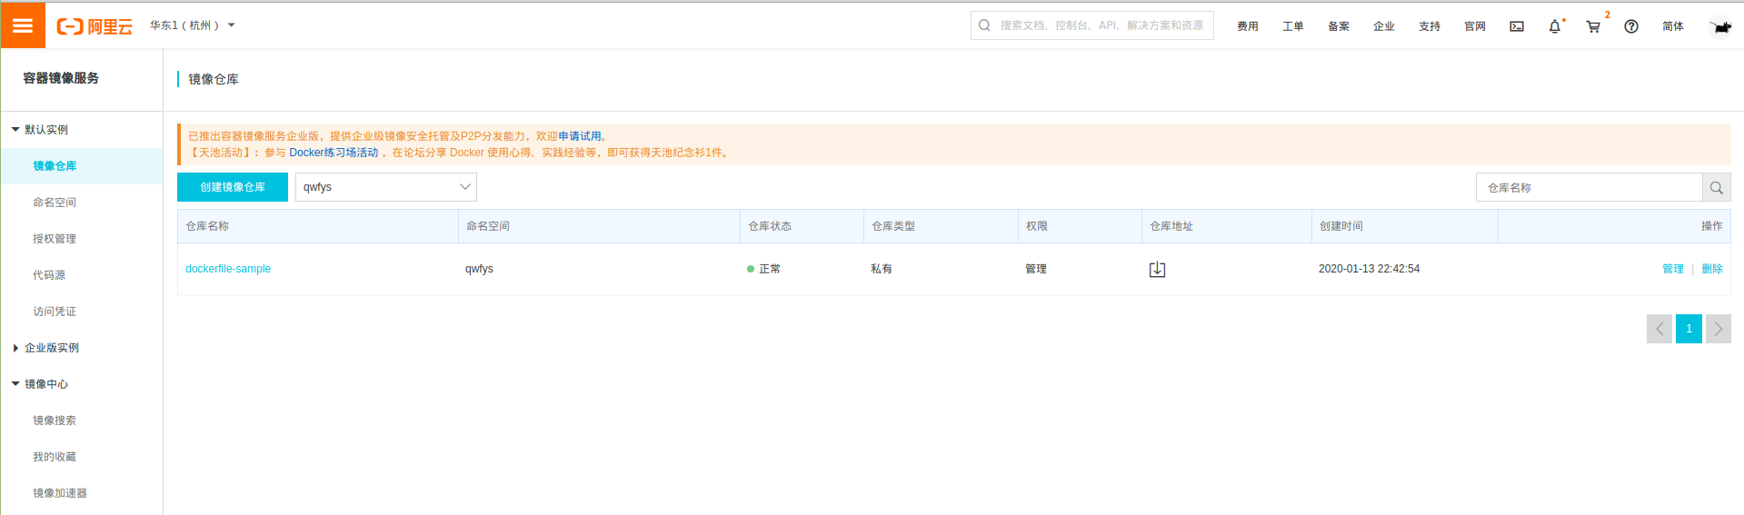
Task: Open 镜像加速器 in the sidebar
Action: 60,493
